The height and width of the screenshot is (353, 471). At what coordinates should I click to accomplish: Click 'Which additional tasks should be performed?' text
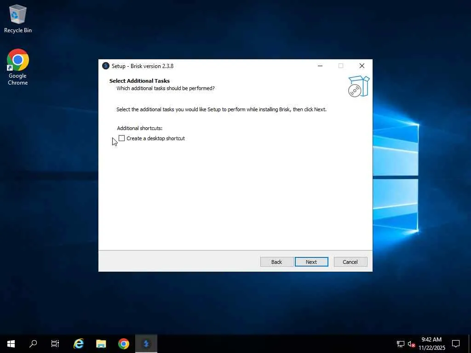click(x=166, y=88)
